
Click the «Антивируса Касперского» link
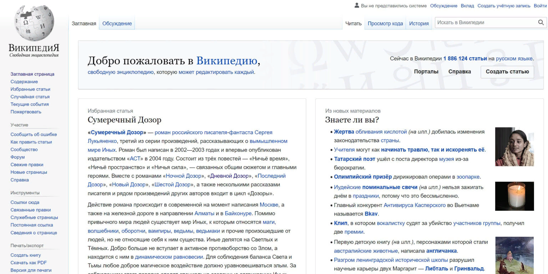(415, 205)
